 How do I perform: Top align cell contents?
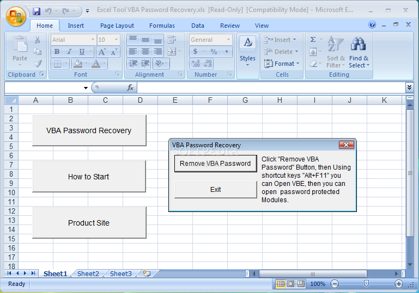coord(133,40)
